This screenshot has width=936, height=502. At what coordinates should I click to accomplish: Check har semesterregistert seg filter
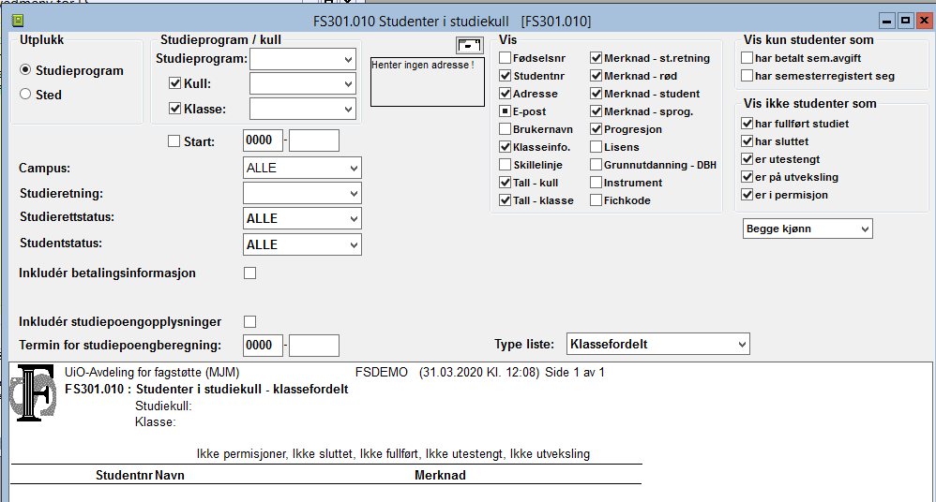click(x=747, y=76)
